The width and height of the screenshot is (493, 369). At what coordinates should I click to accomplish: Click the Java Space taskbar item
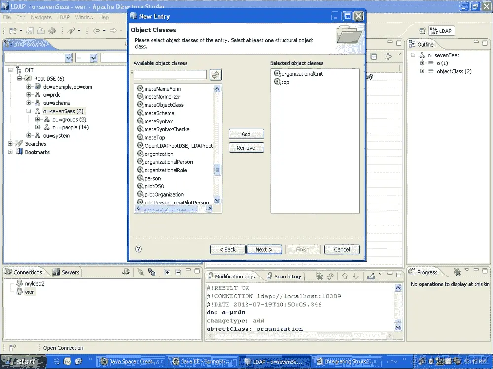130,362
